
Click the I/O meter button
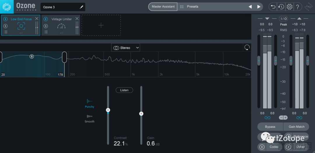(284, 19)
